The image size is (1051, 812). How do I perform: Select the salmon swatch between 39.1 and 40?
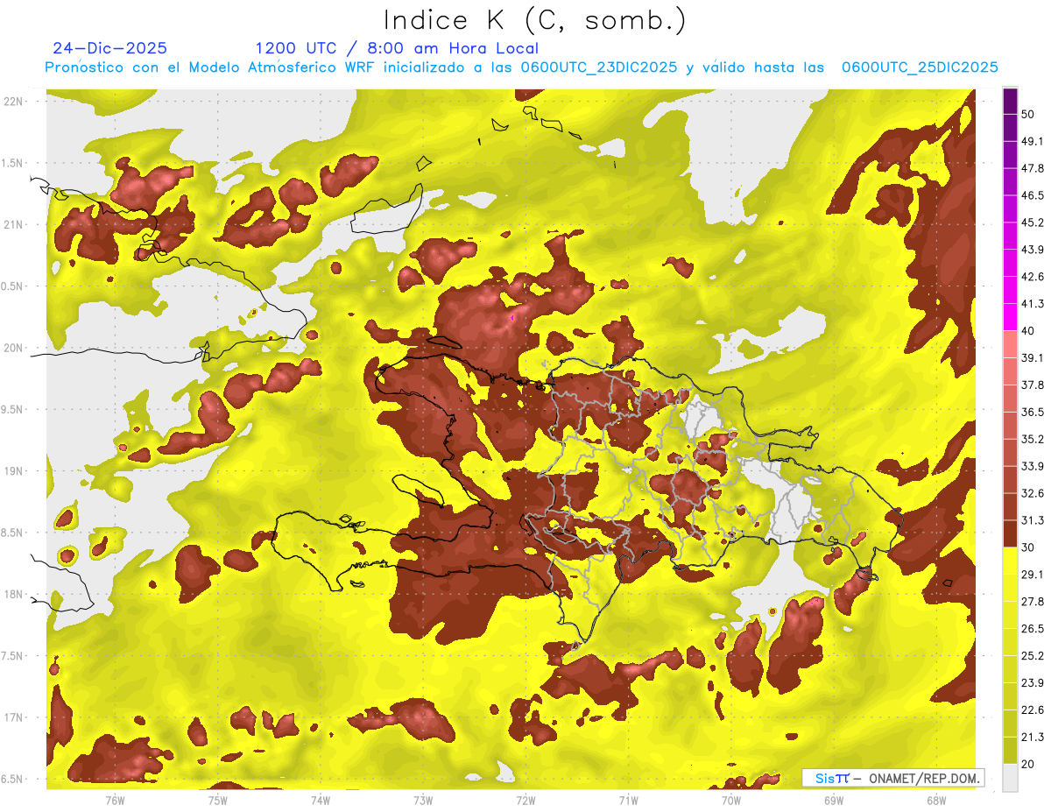click(1010, 344)
